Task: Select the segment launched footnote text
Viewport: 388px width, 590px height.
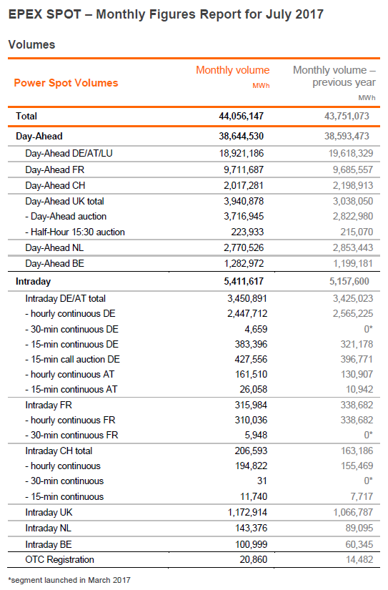Action: (69, 580)
